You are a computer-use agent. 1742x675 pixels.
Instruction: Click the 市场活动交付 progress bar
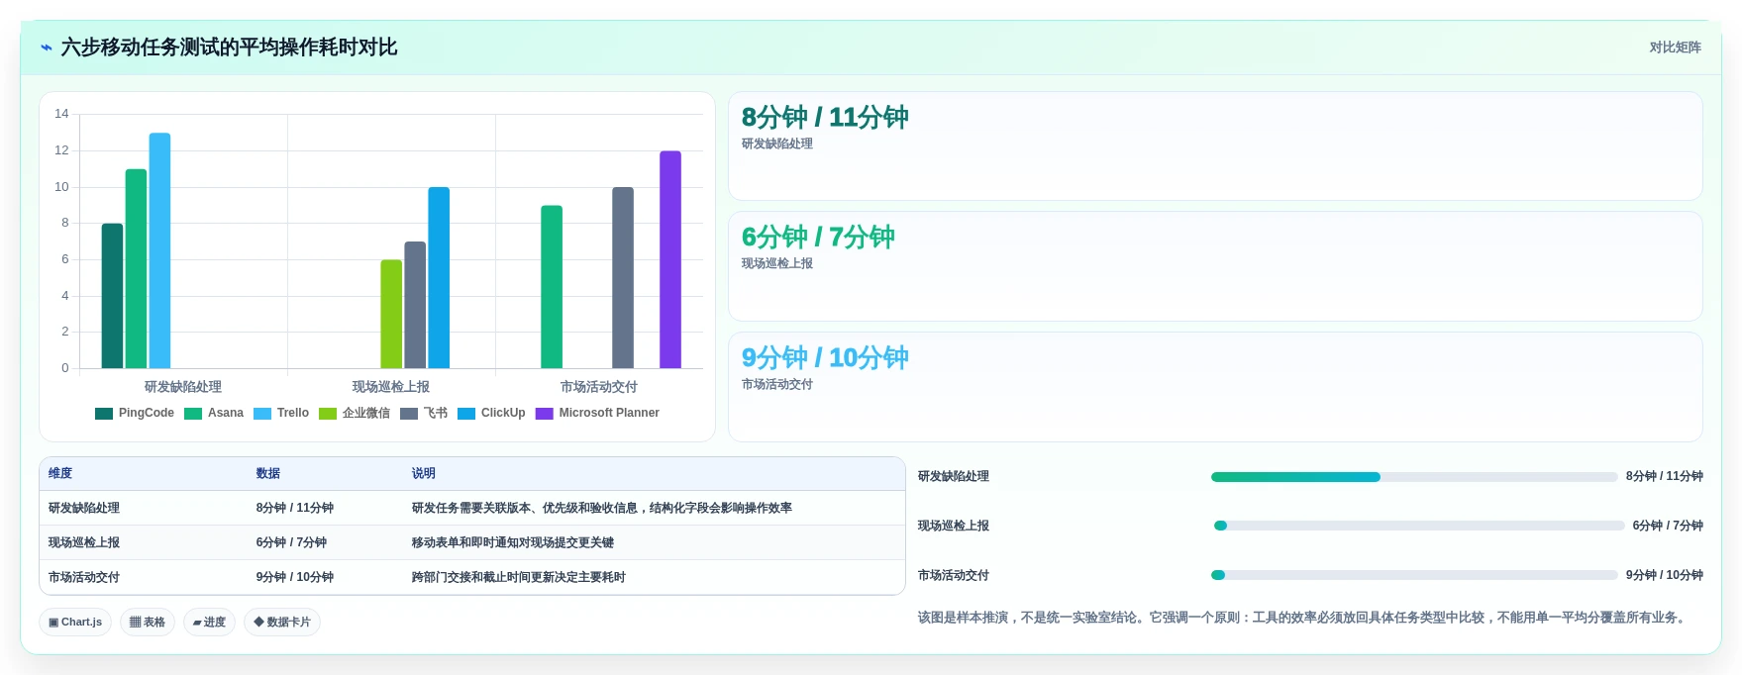1414,575
